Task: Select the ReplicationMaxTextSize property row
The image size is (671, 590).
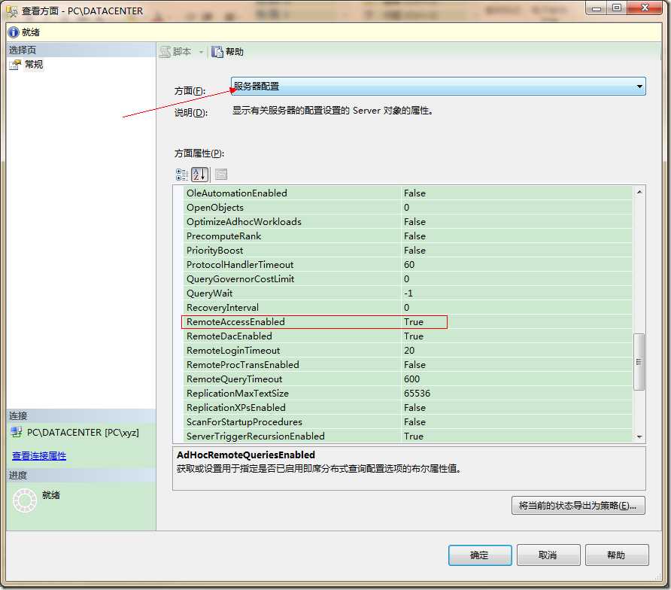Action: [408, 393]
